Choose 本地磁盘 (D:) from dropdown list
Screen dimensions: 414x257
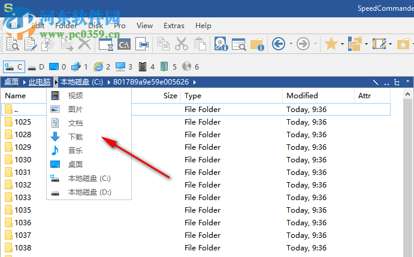[x=89, y=192]
